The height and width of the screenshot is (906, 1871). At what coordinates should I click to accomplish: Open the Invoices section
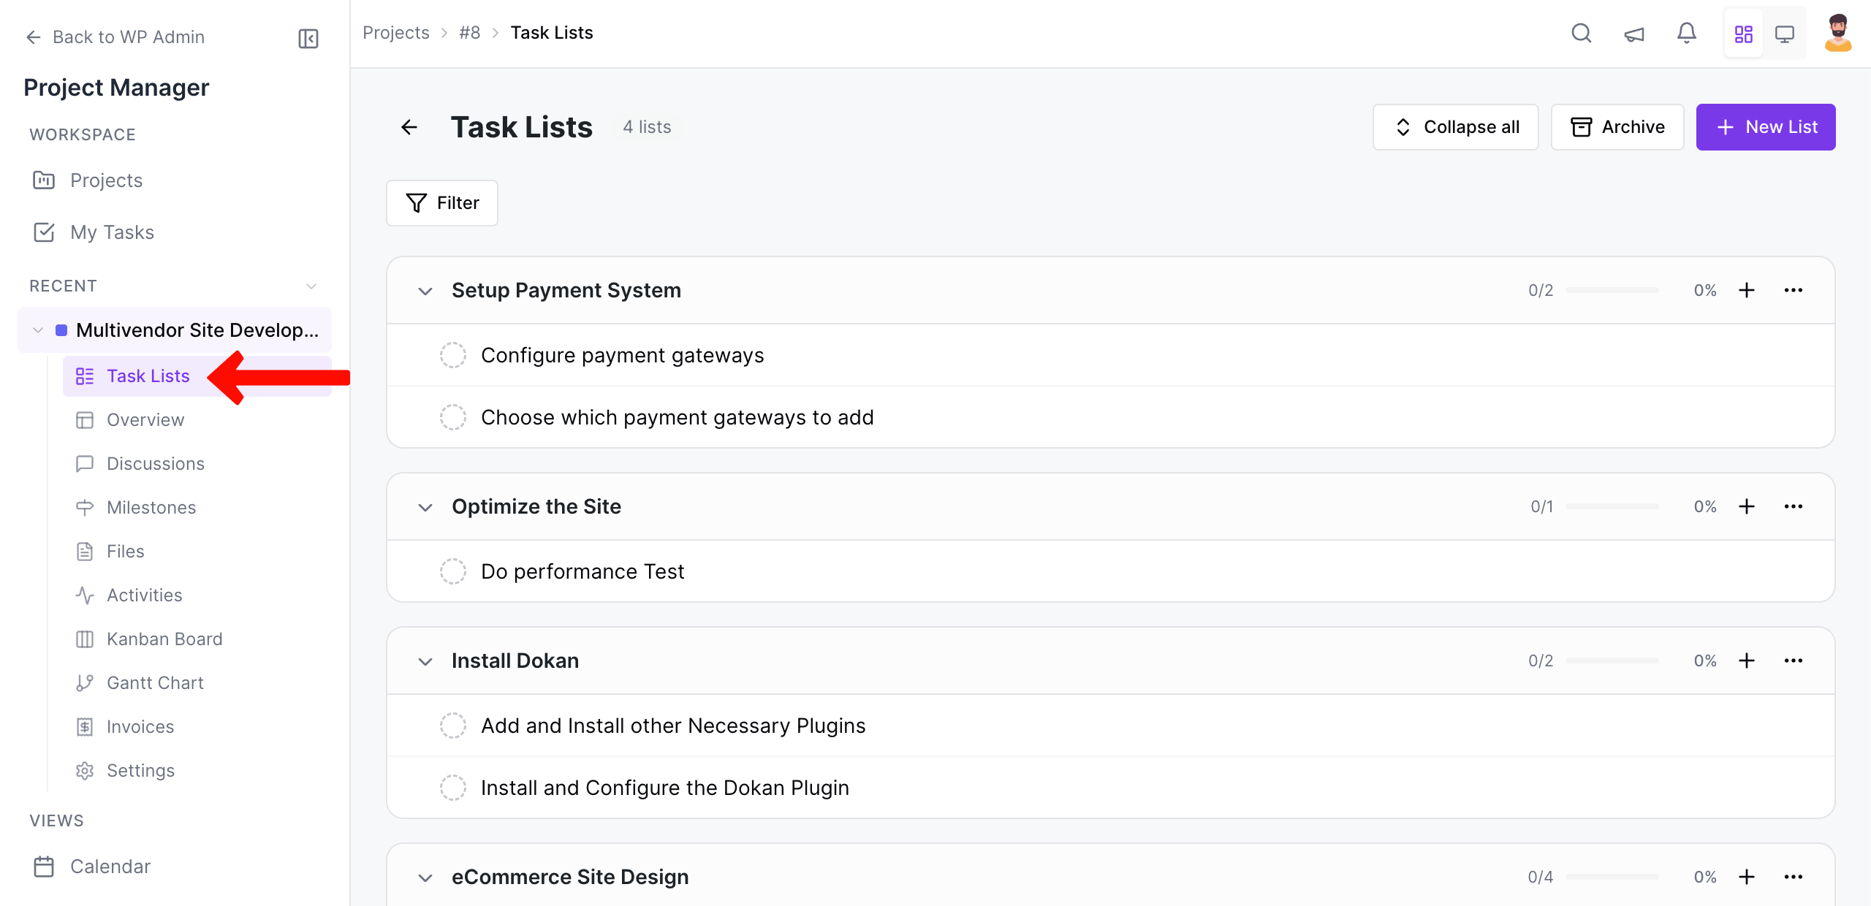(x=140, y=726)
